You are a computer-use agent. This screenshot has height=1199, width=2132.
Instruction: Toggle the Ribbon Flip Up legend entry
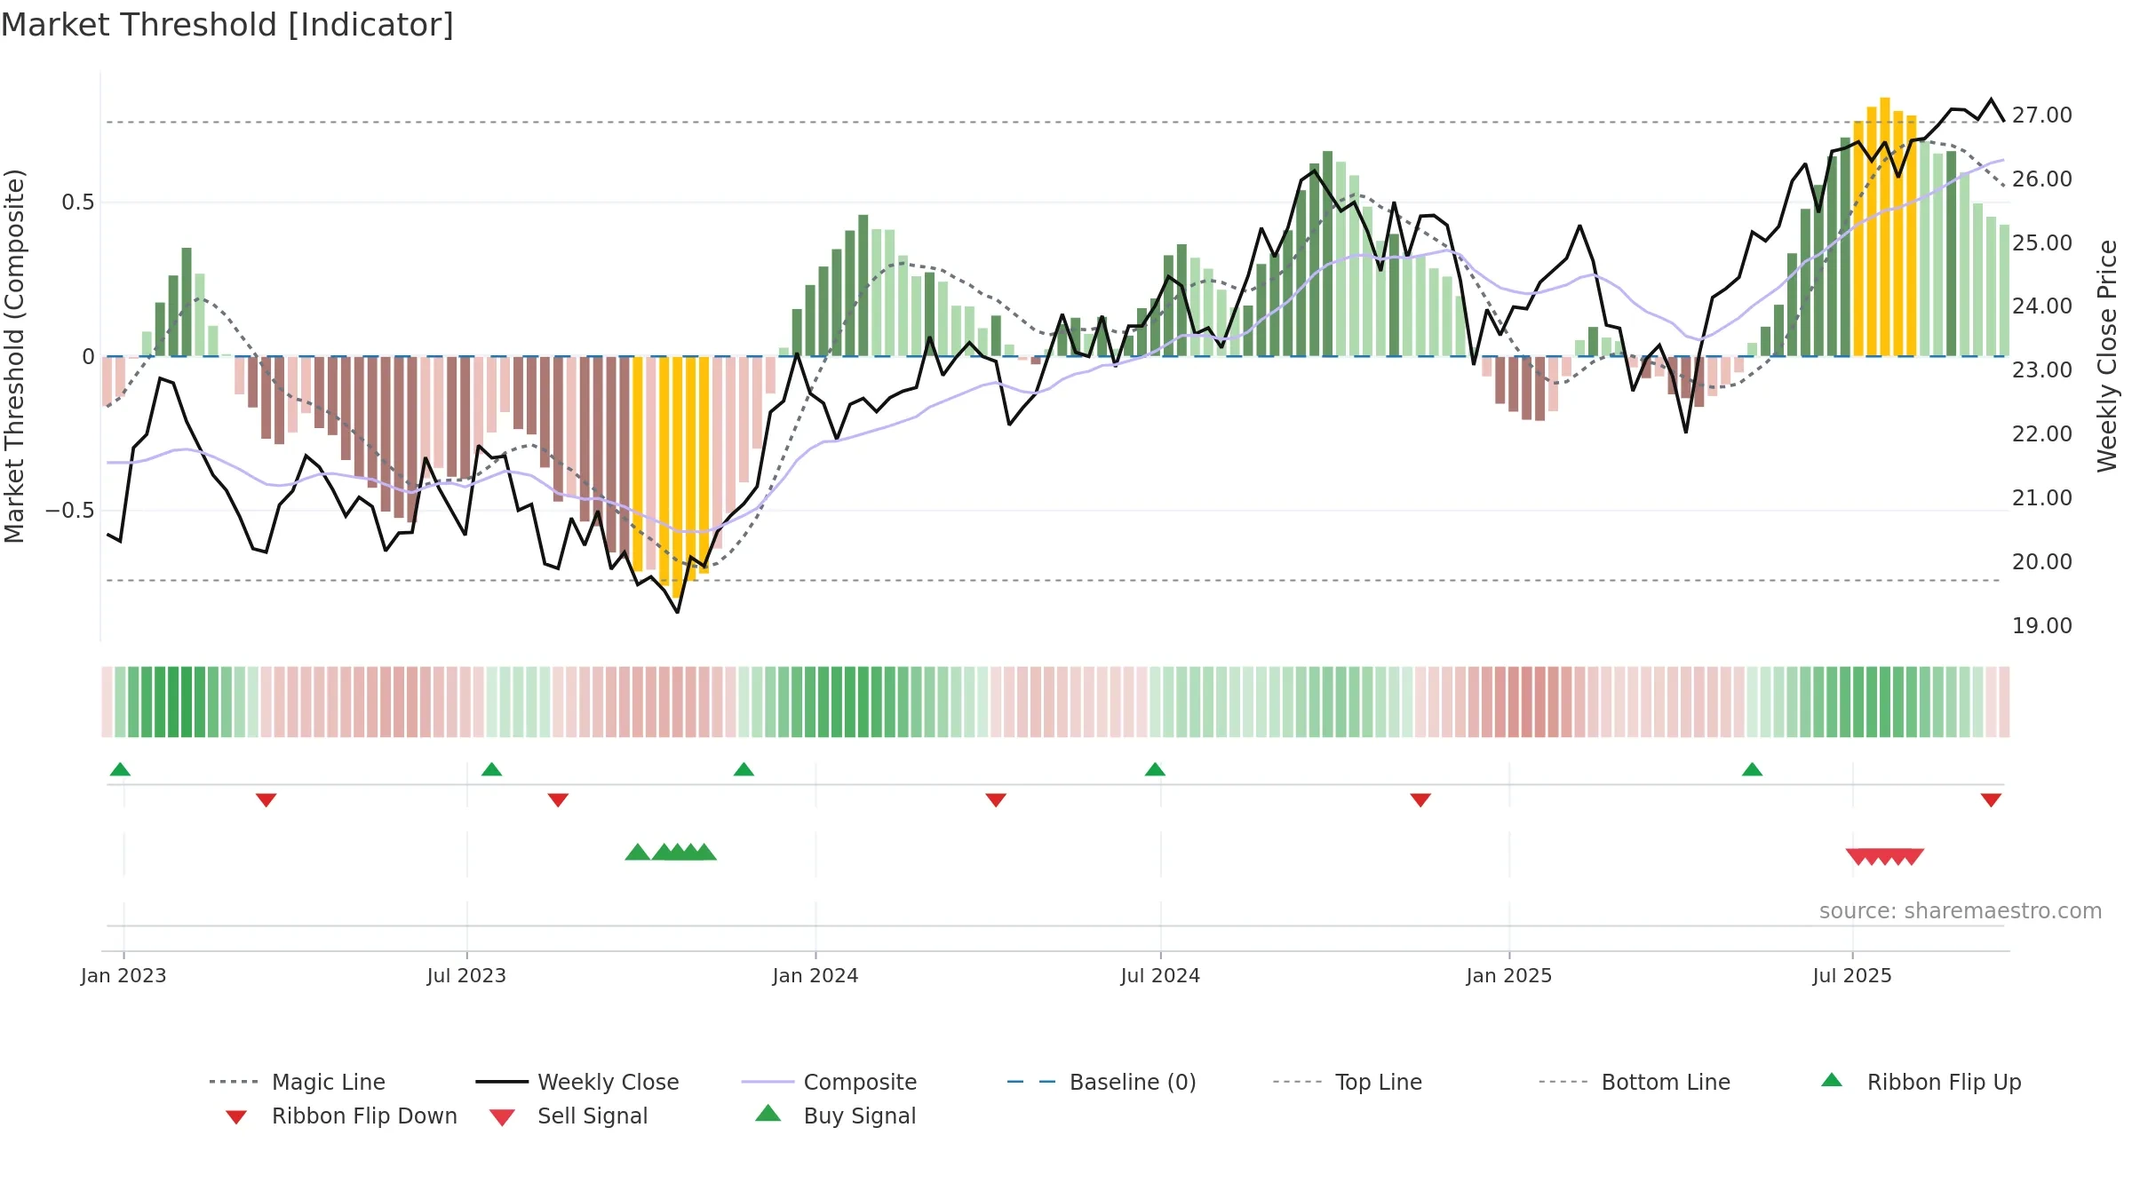coord(1921,1082)
